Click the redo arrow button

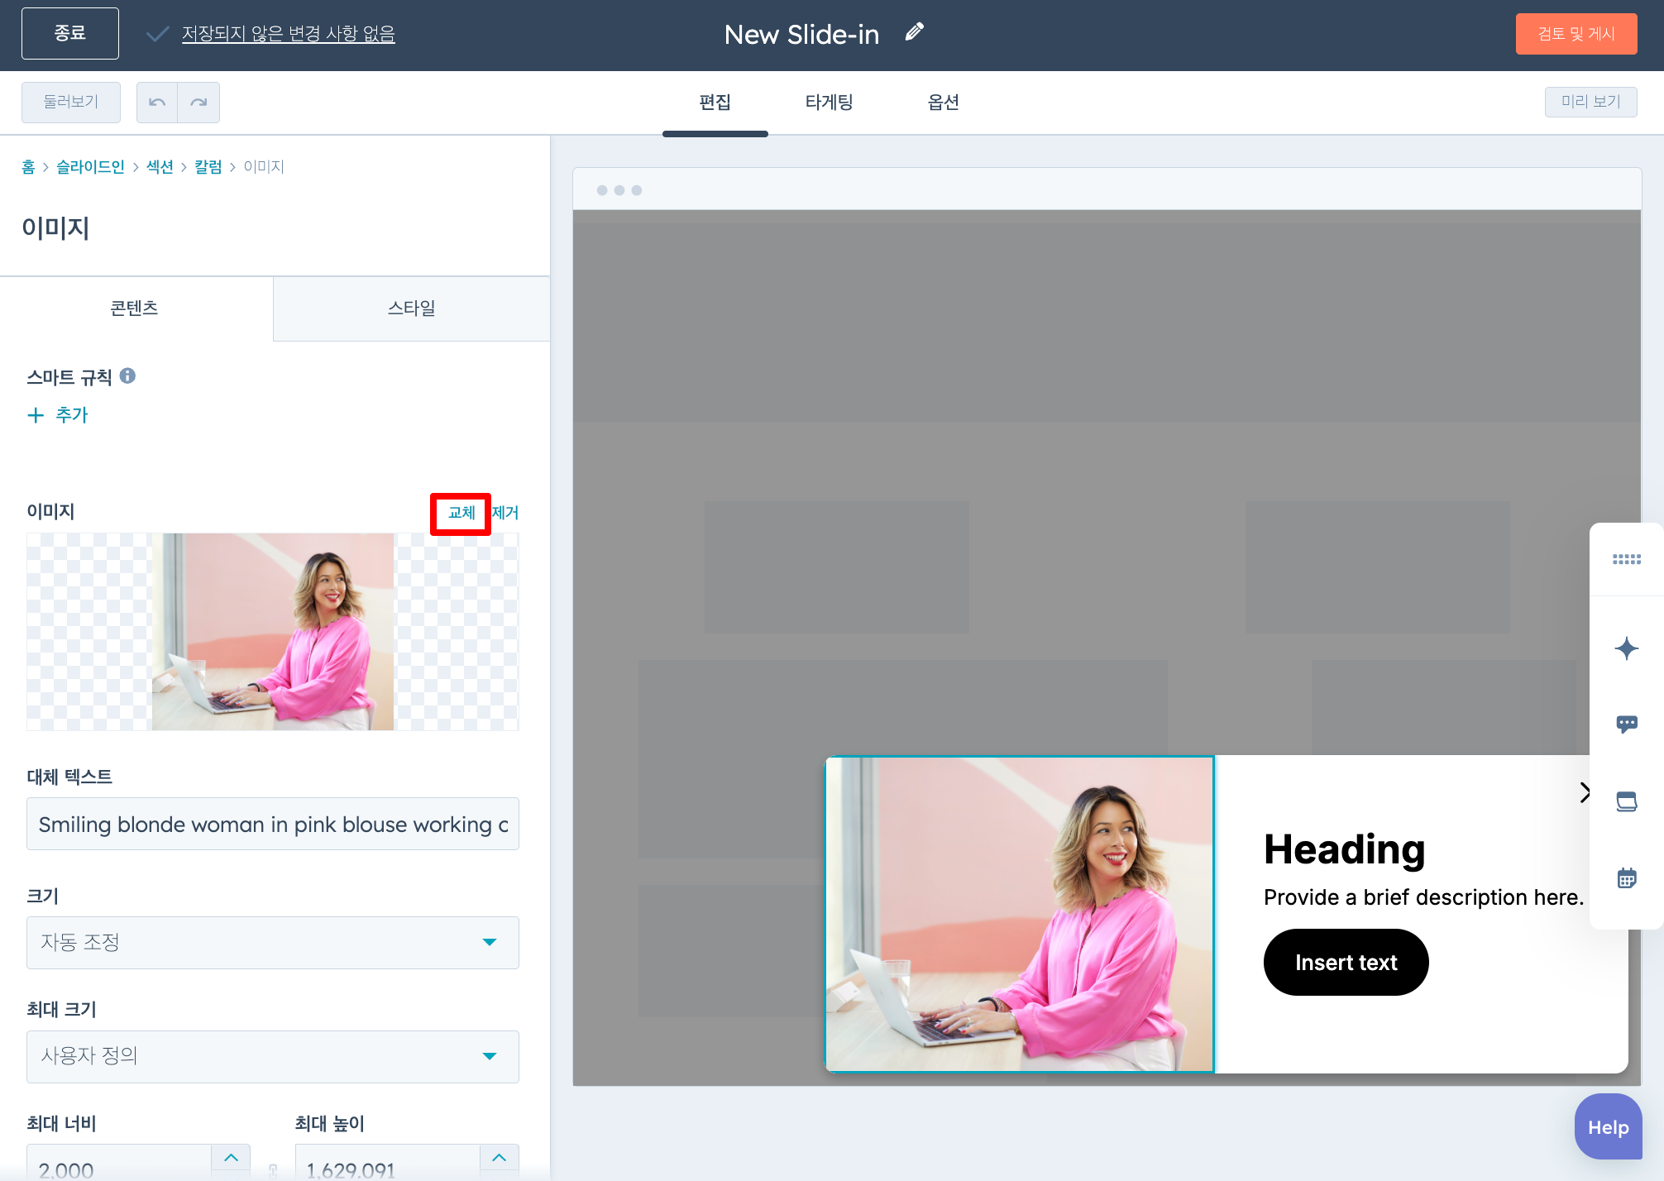coord(198,103)
